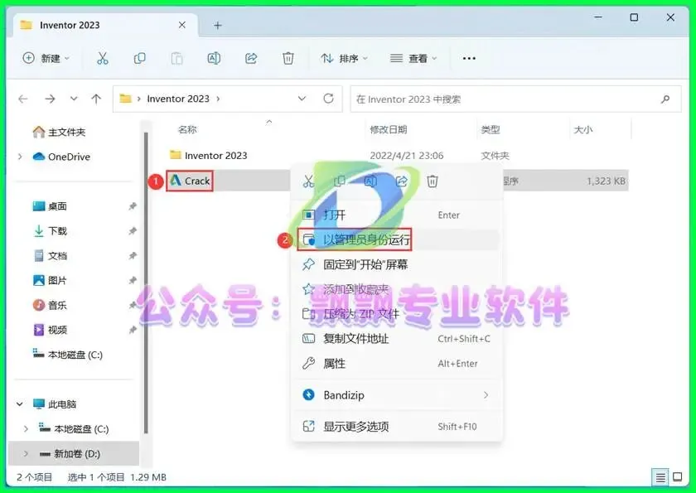Sort by the 名称 column header
Image resolution: width=696 pixels, height=493 pixels.
187,129
